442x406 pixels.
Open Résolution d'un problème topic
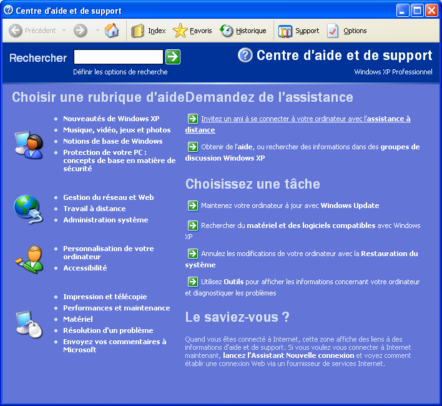tap(108, 330)
